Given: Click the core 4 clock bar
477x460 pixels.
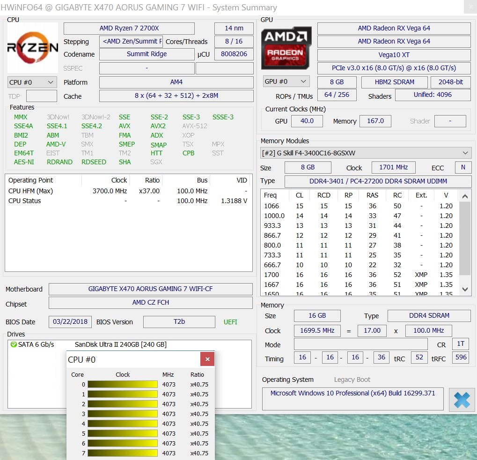Looking at the screenshot, I should coord(123,423).
